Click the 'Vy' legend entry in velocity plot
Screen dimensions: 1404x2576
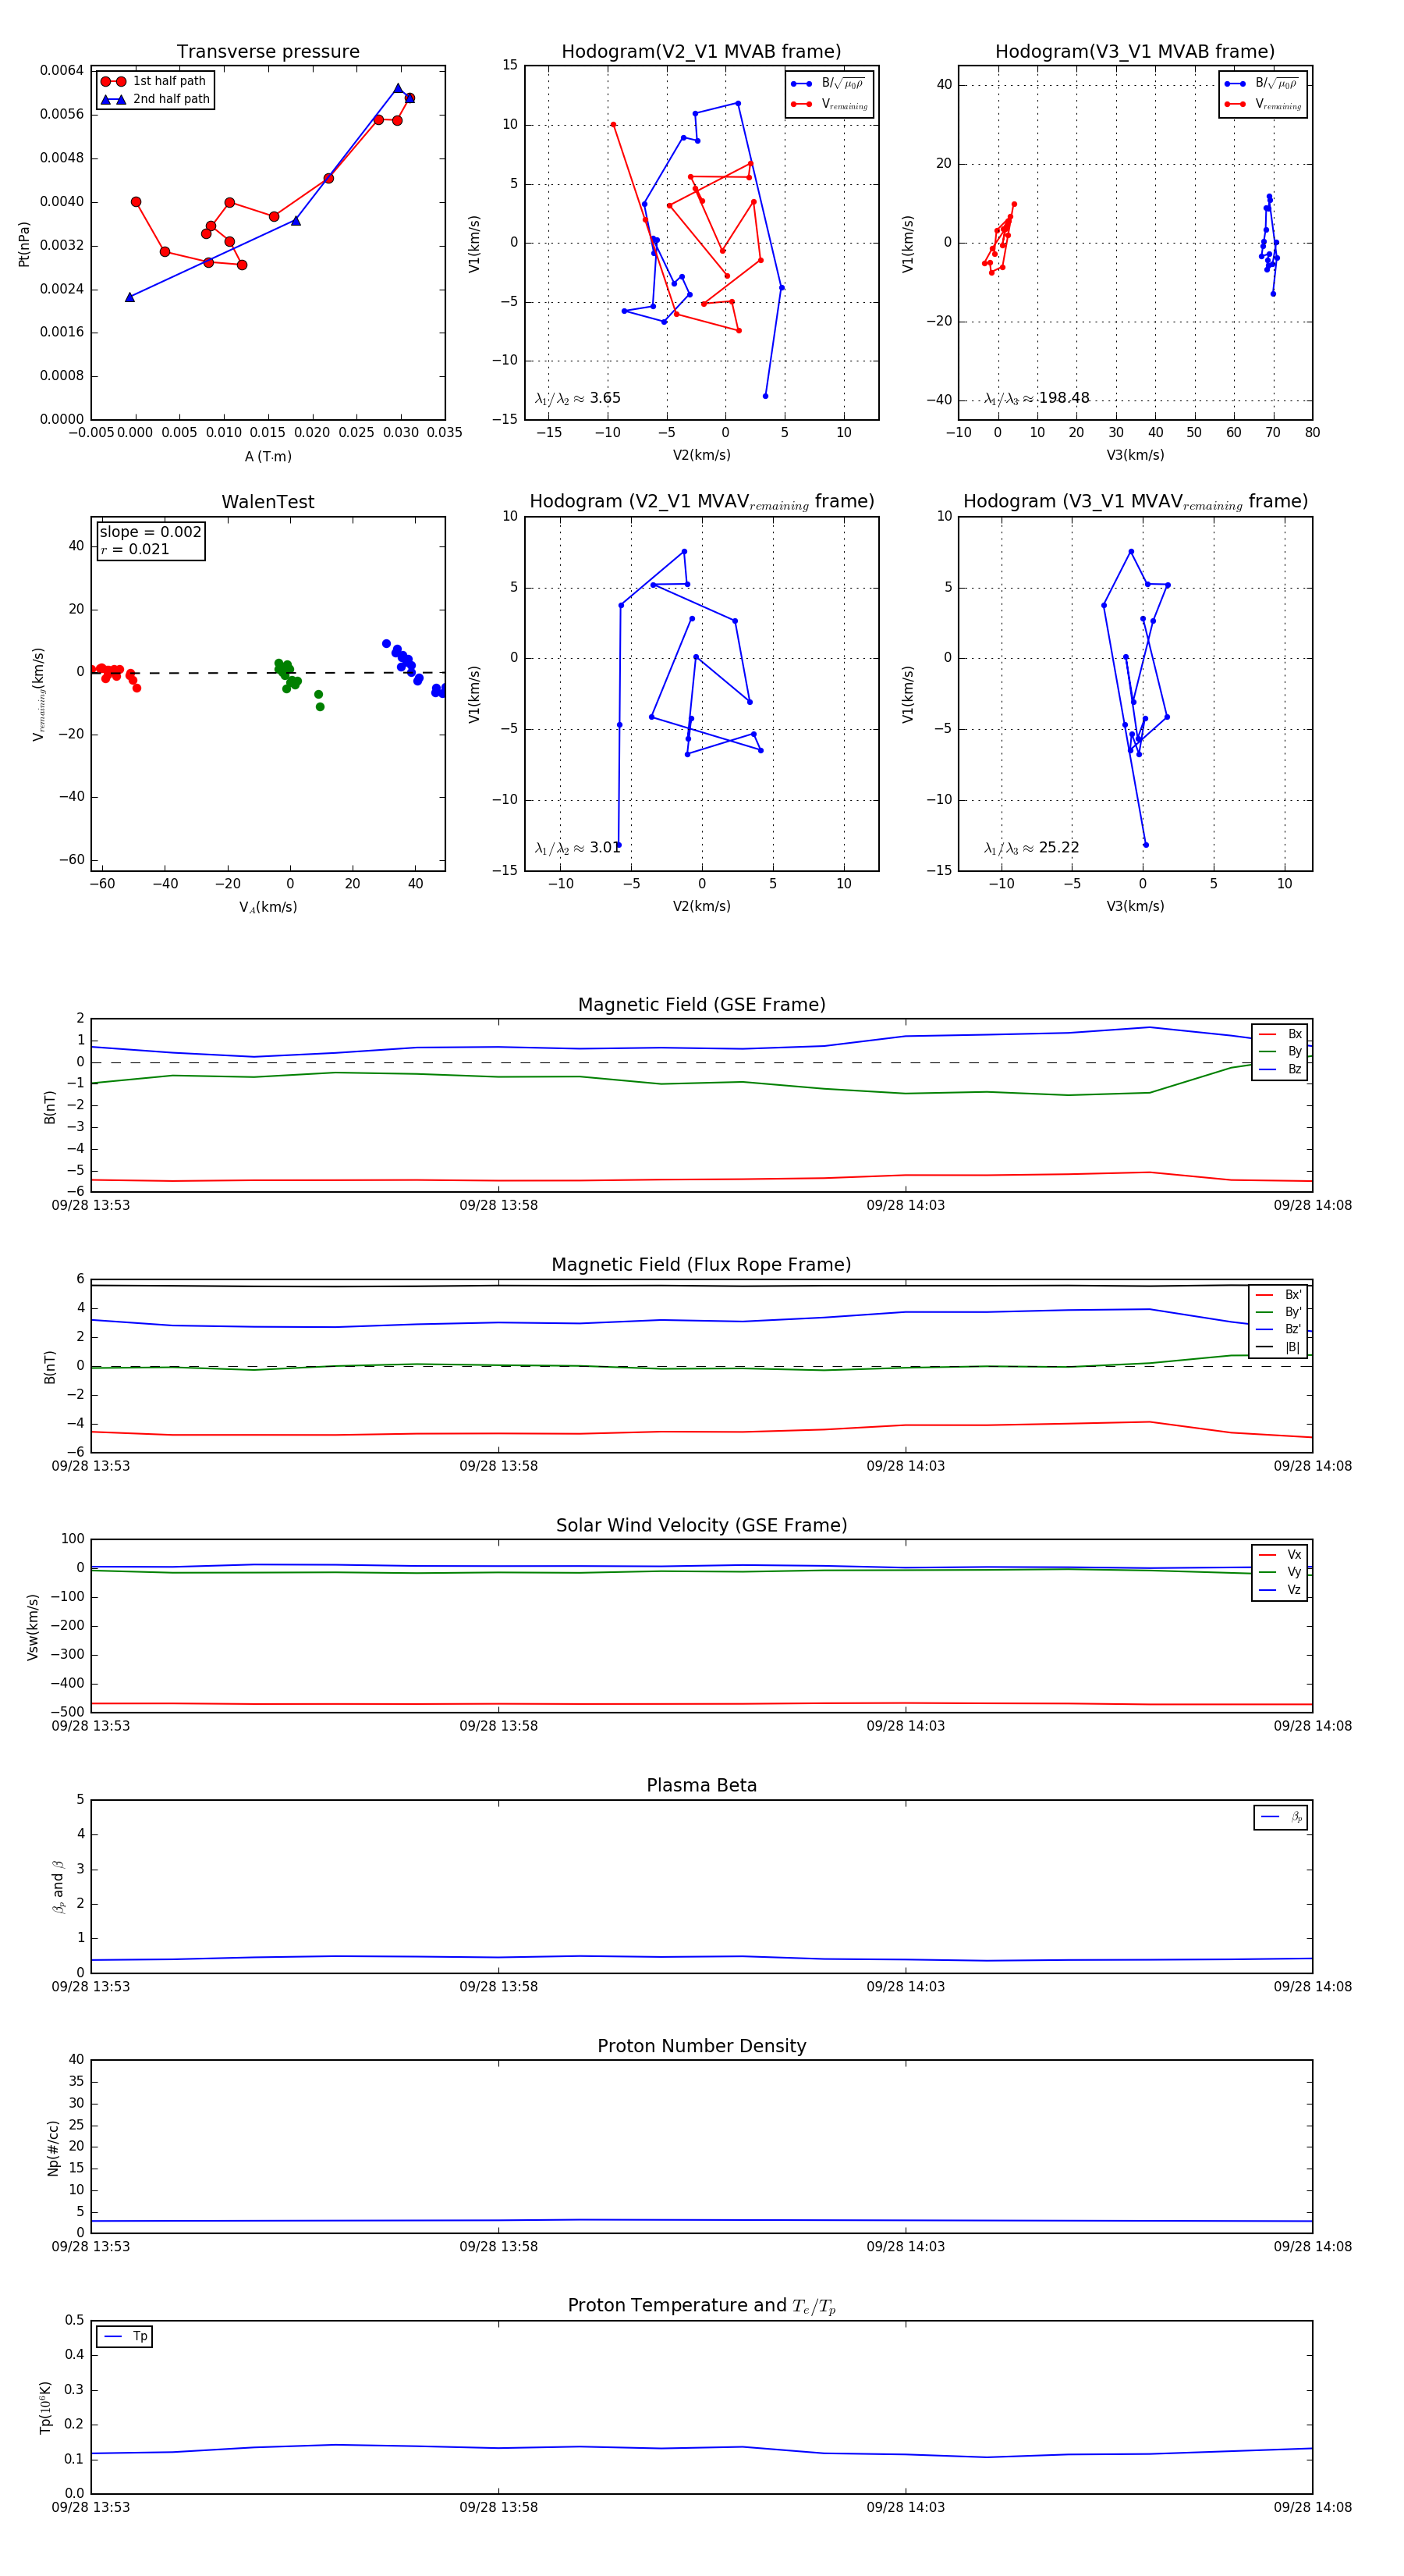(x=1280, y=1572)
